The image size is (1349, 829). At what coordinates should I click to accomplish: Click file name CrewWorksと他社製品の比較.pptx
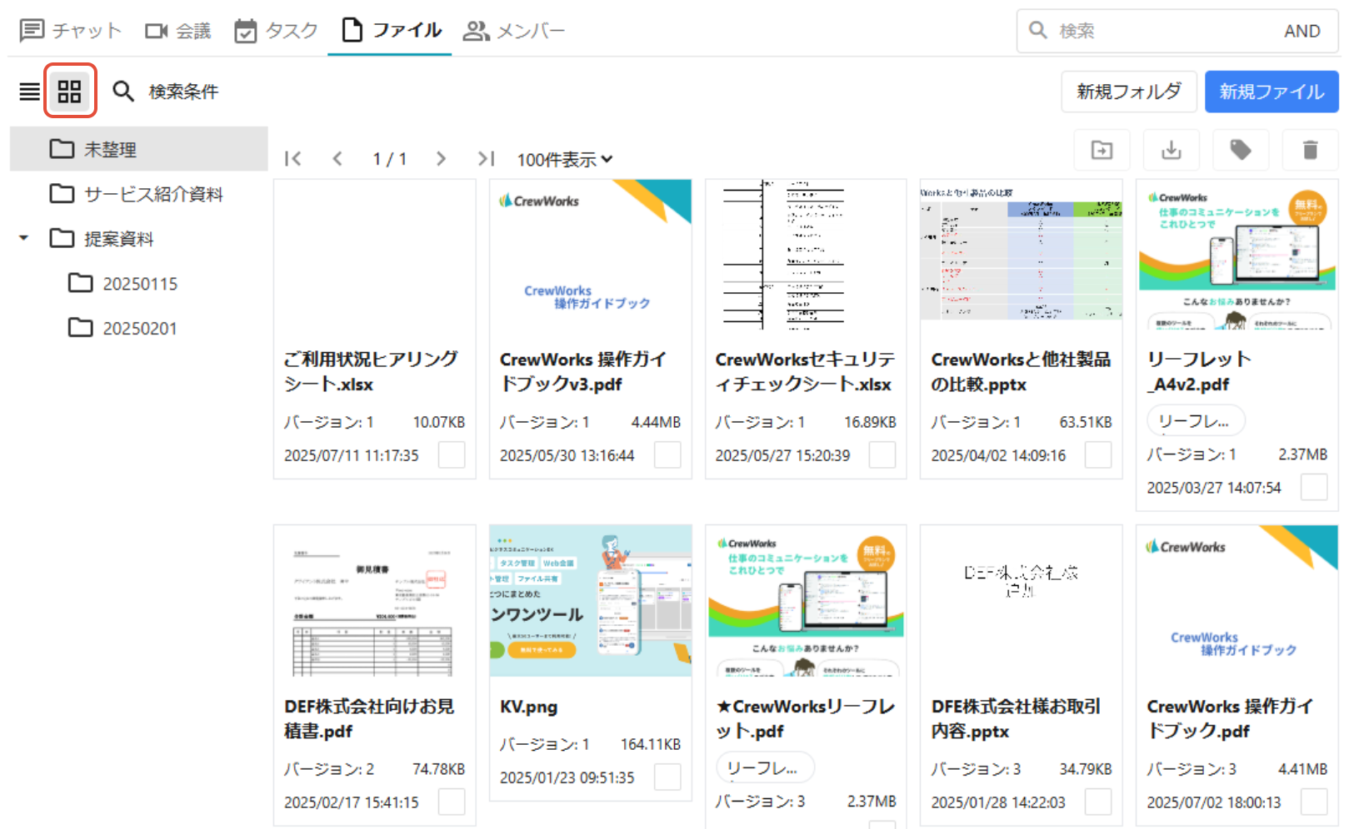click(1021, 371)
